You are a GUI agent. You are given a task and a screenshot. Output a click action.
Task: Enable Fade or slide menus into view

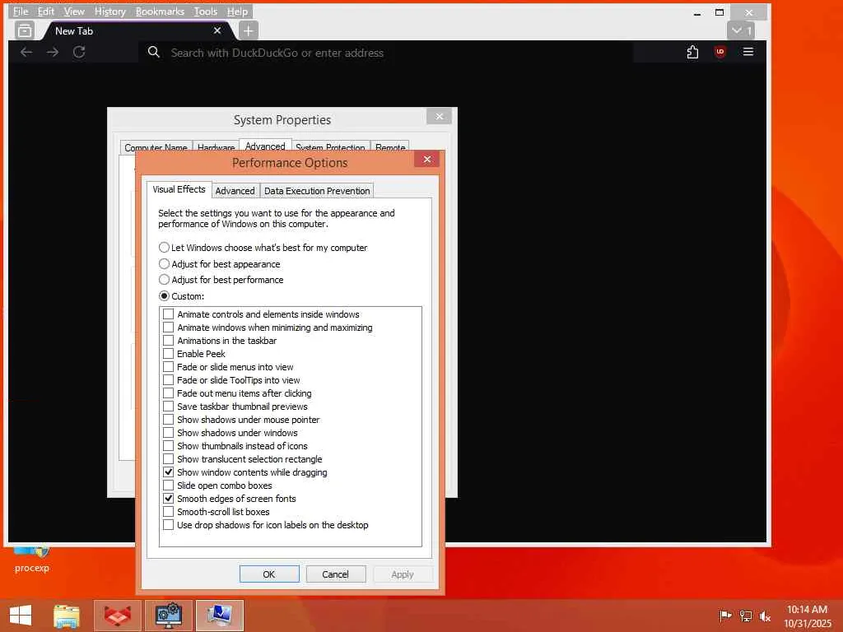click(x=168, y=366)
